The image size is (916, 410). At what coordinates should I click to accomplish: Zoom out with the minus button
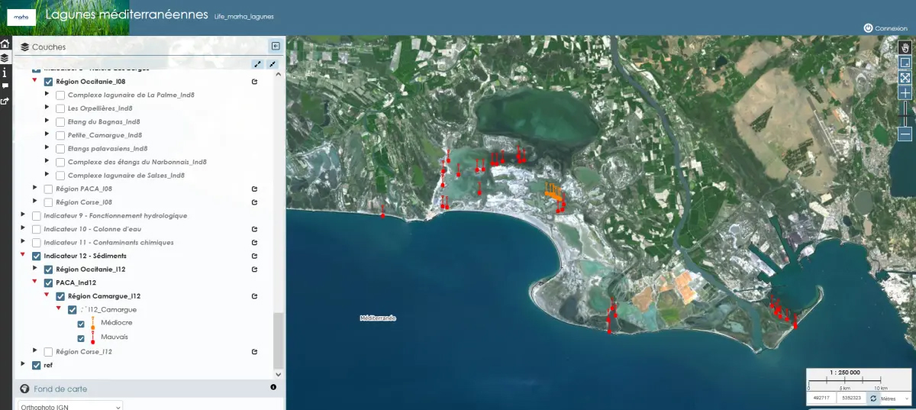pos(905,134)
